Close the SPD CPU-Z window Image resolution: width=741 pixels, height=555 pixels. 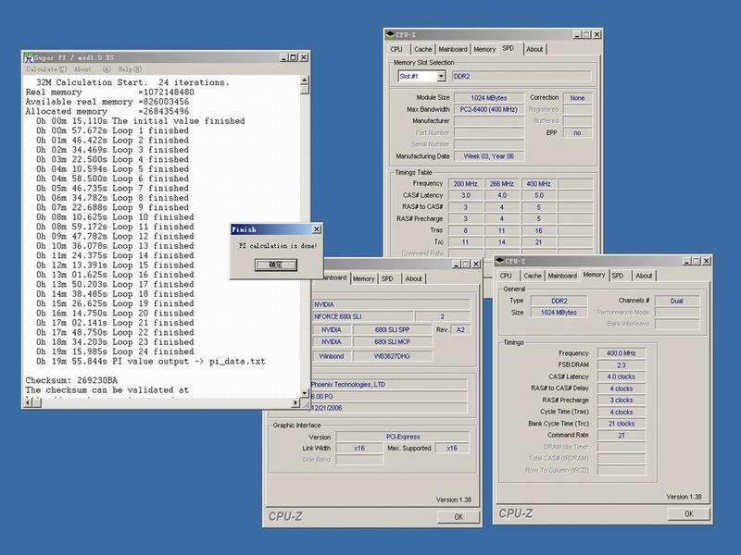[597, 34]
